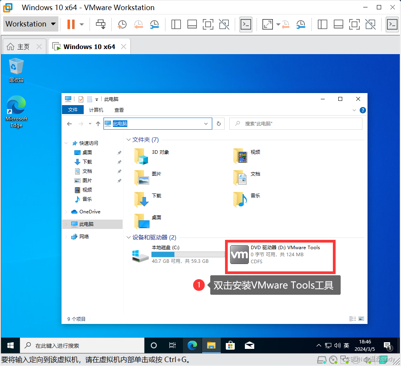Take a snapshot of this virtual machine
Image resolution: width=401 pixels, height=366 pixels.
point(122,24)
